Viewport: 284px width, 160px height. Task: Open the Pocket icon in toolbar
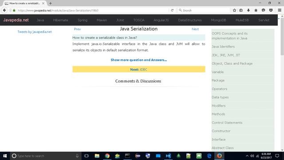pos(271,10)
